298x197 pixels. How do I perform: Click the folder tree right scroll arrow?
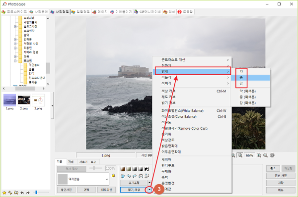tap(44, 89)
